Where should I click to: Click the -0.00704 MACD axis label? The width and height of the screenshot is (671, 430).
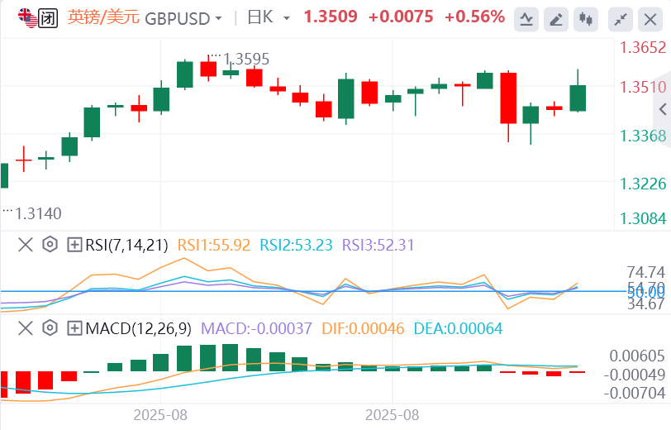(635, 393)
